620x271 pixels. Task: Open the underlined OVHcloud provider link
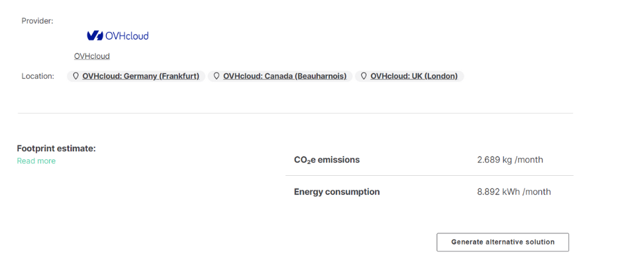tap(91, 56)
